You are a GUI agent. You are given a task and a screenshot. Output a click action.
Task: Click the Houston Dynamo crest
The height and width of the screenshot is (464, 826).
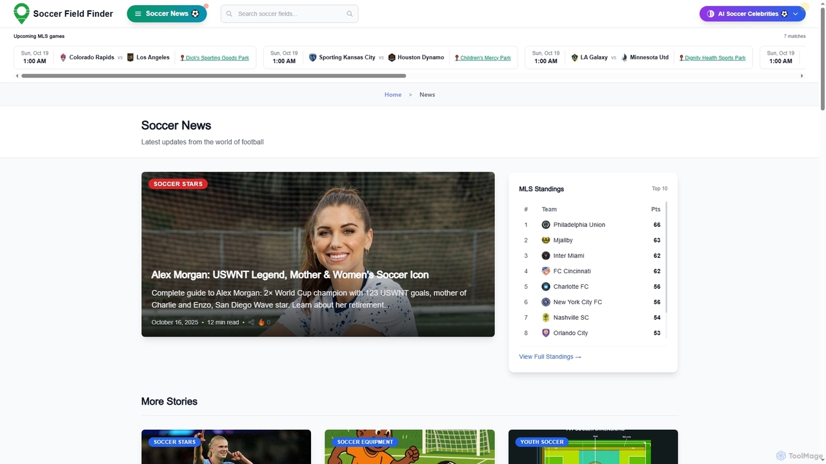[x=392, y=57]
